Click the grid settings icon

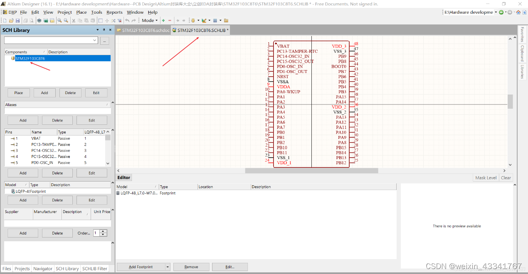coord(215,20)
